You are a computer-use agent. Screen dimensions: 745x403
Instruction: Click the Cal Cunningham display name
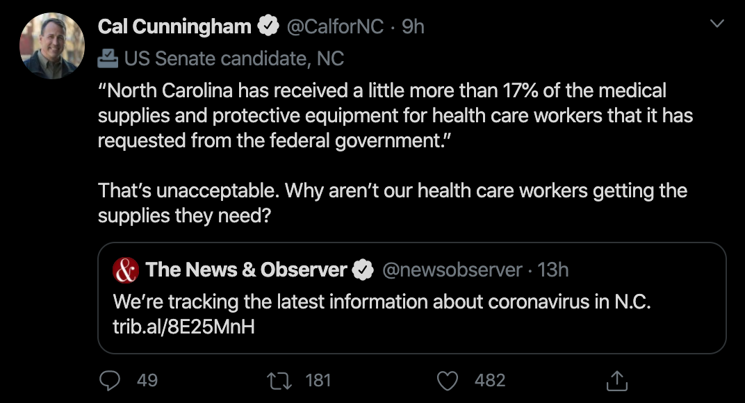174,27
